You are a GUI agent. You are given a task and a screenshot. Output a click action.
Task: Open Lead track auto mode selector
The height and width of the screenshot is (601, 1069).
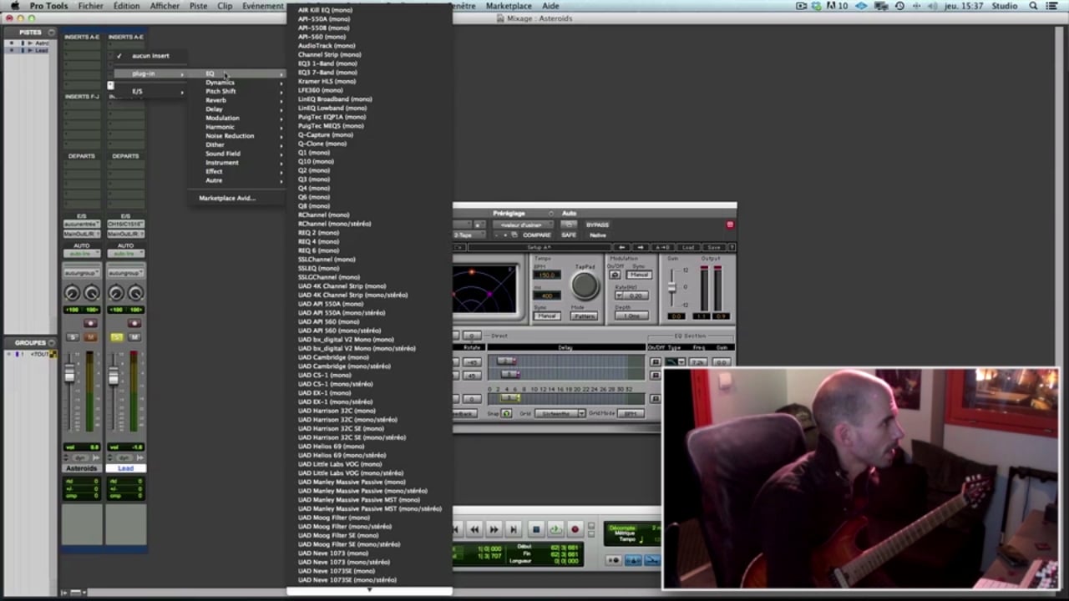point(125,254)
